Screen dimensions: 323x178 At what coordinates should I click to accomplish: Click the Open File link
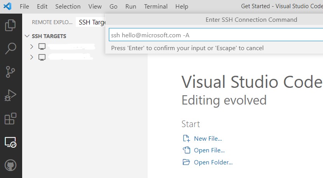[209, 150]
